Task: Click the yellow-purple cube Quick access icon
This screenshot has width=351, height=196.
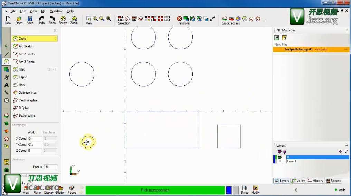Action: point(238,19)
